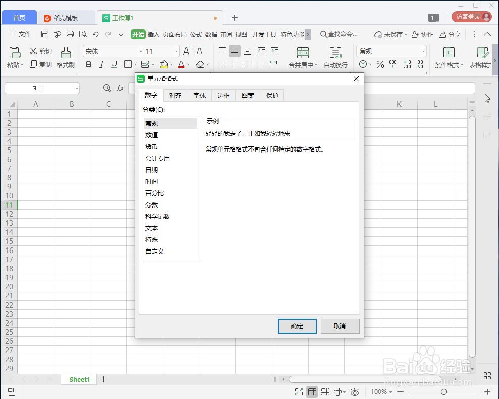Click Merge and Center 合并居中
The image size is (499, 399).
tap(303, 58)
